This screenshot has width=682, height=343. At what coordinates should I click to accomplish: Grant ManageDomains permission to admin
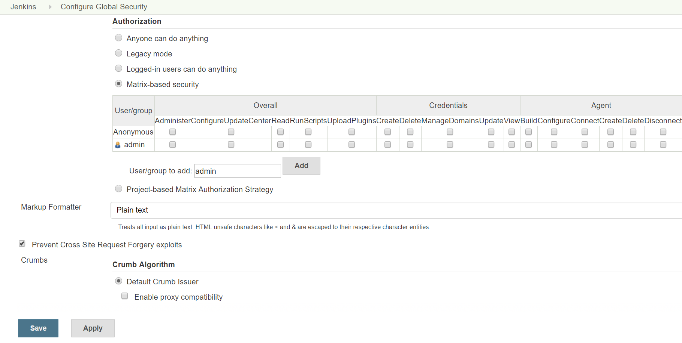coord(450,145)
